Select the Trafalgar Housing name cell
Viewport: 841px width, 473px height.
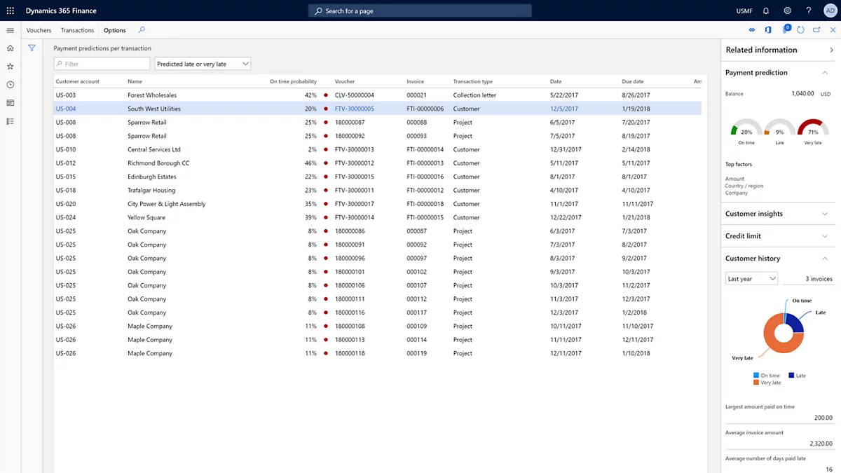click(x=151, y=191)
